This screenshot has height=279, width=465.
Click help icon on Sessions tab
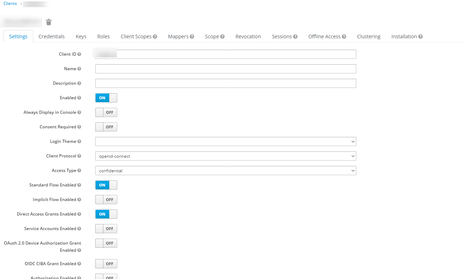coord(295,37)
